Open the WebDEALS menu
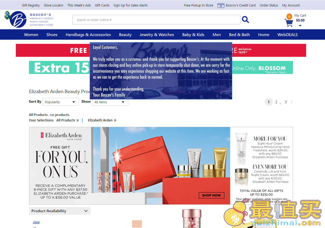This screenshot has height=228, width=325. pyautogui.click(x=287, y=34)
